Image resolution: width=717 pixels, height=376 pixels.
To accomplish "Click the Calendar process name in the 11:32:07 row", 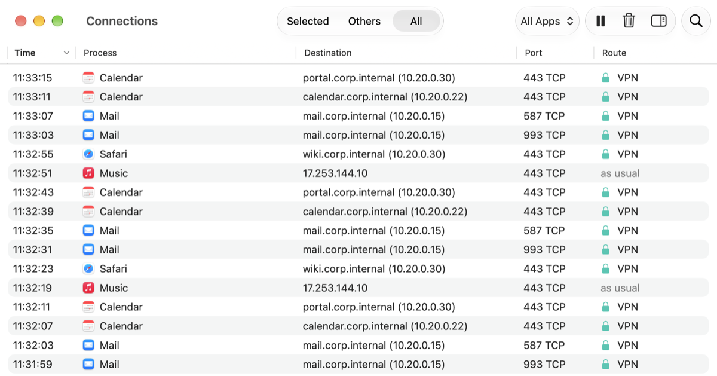I will pos(121,326).
